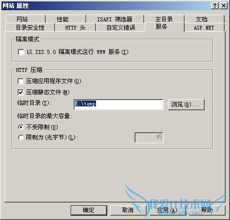Switch to the 自定义错误 tab

(120, 27)
